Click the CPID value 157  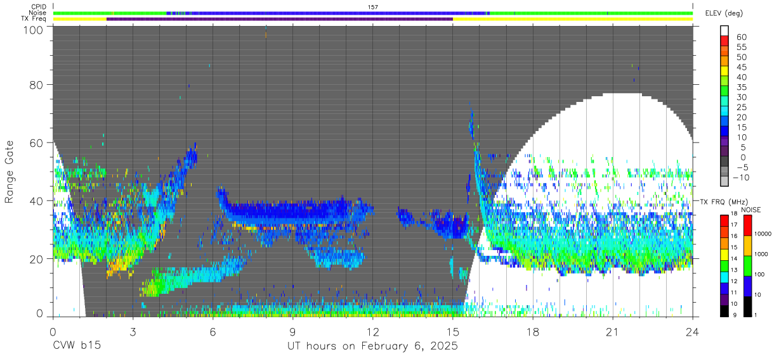[373, 7]
